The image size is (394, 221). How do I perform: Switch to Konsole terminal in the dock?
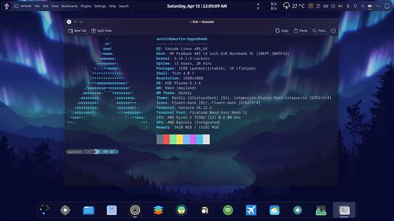tap(344, 210)
